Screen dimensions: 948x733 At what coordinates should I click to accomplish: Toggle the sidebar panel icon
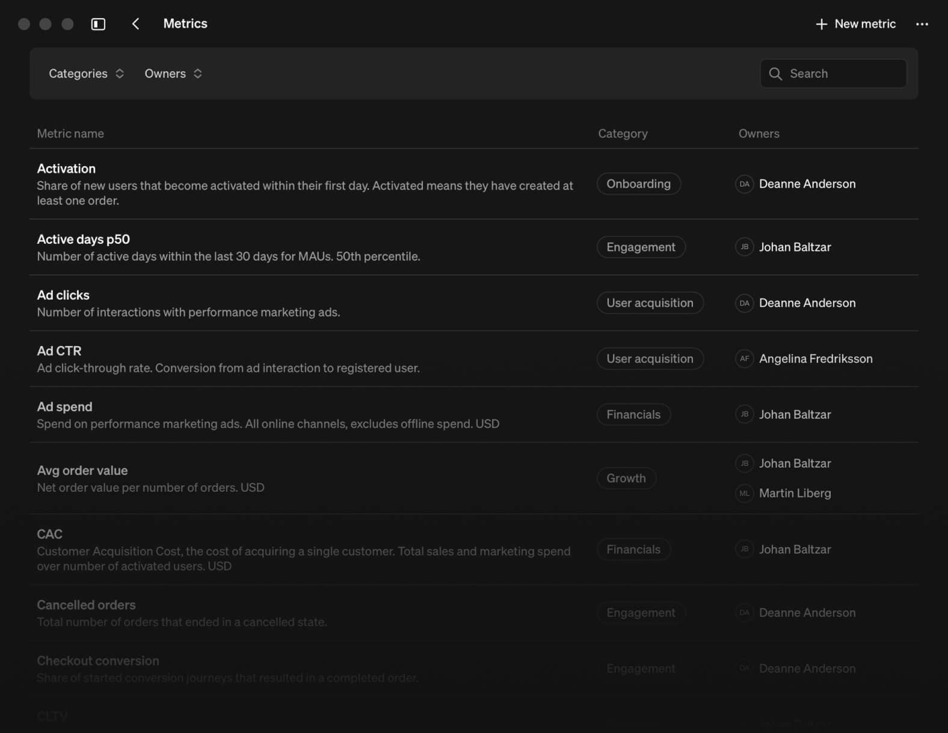click(98, 24)
